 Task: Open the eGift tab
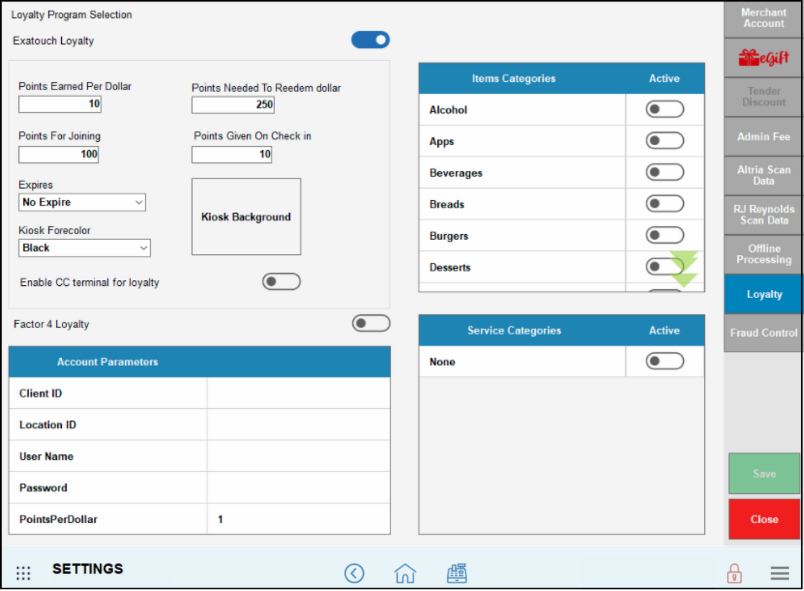coord(763,57)
